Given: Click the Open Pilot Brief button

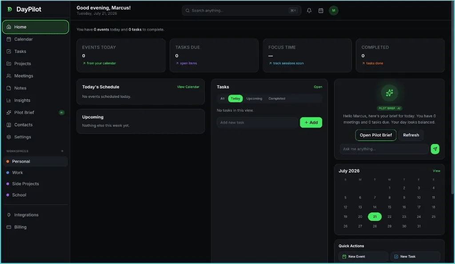Looking at the screenshot, I should click(376, 135).
